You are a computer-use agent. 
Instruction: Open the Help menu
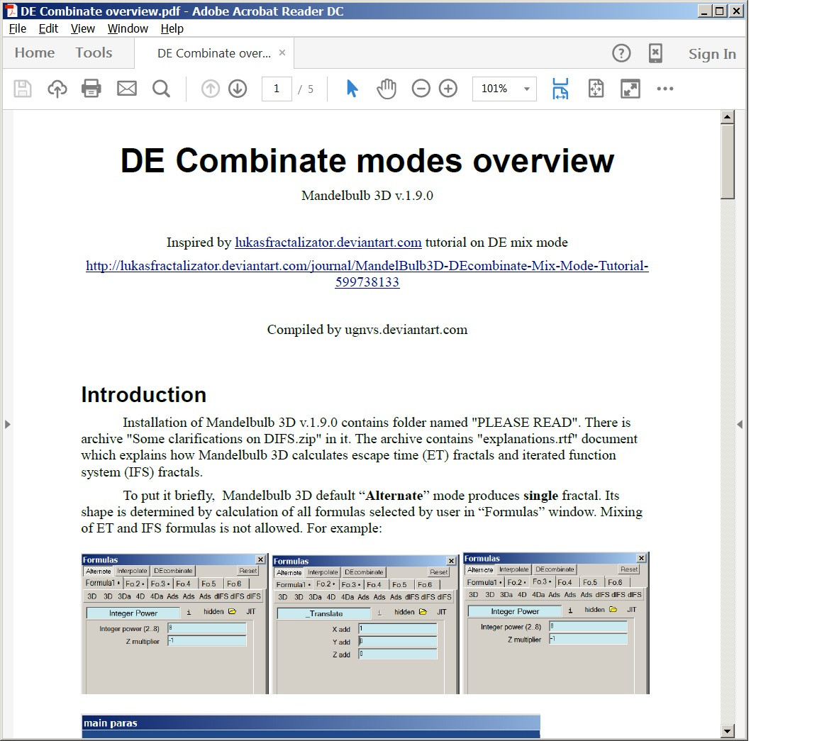click(x=172, y=28)
